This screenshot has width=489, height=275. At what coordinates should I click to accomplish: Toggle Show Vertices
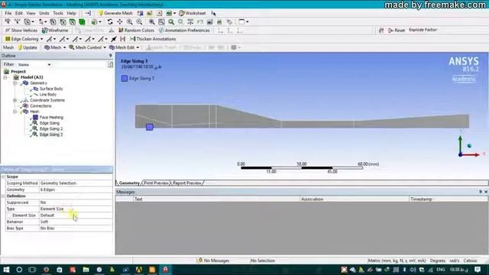[x=21, y=31]
